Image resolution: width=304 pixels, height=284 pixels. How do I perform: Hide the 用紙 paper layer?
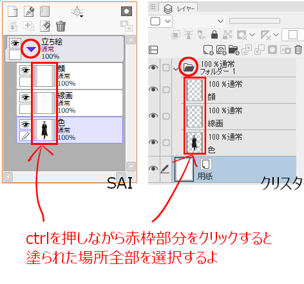pyautogui.click(x=153, y=169)
